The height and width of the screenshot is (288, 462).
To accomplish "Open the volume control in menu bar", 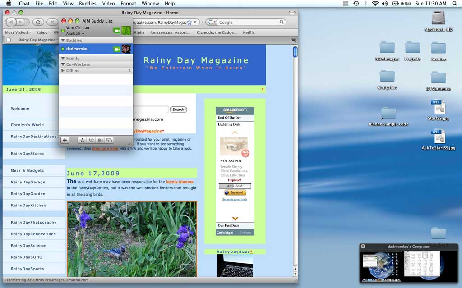I will click(x=385, y=4).
